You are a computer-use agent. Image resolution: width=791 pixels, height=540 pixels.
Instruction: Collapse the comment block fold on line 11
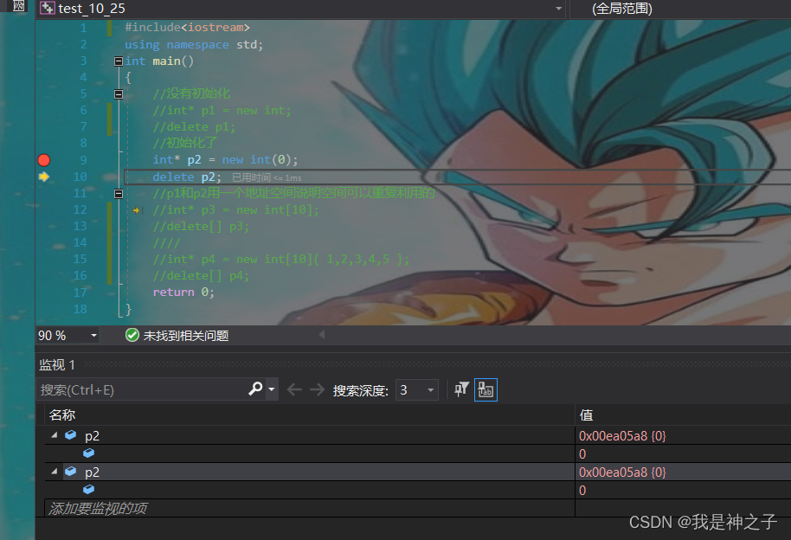119,194
